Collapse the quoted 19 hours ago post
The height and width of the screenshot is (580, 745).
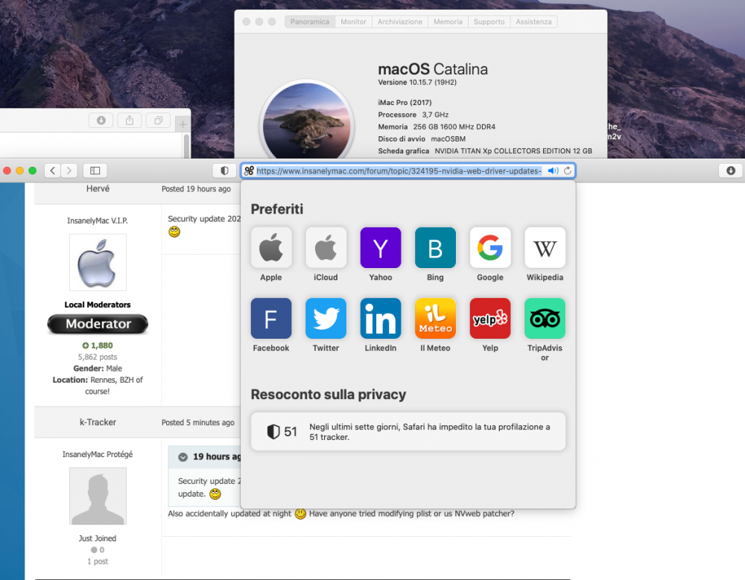[x=183, y=457]
